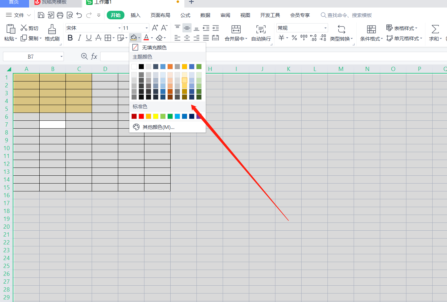Image resolution: width=447 pixels, height=302 pixels.
Task: Select column M header
Action: (x=341, y=69)
